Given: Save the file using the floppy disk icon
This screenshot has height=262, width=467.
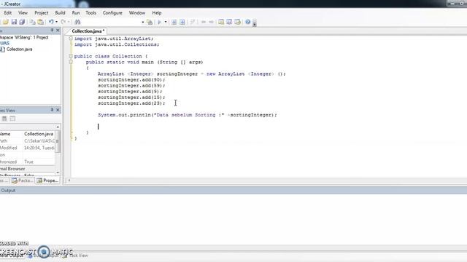Looking at the screenshot, I should [x=14, y=22].
